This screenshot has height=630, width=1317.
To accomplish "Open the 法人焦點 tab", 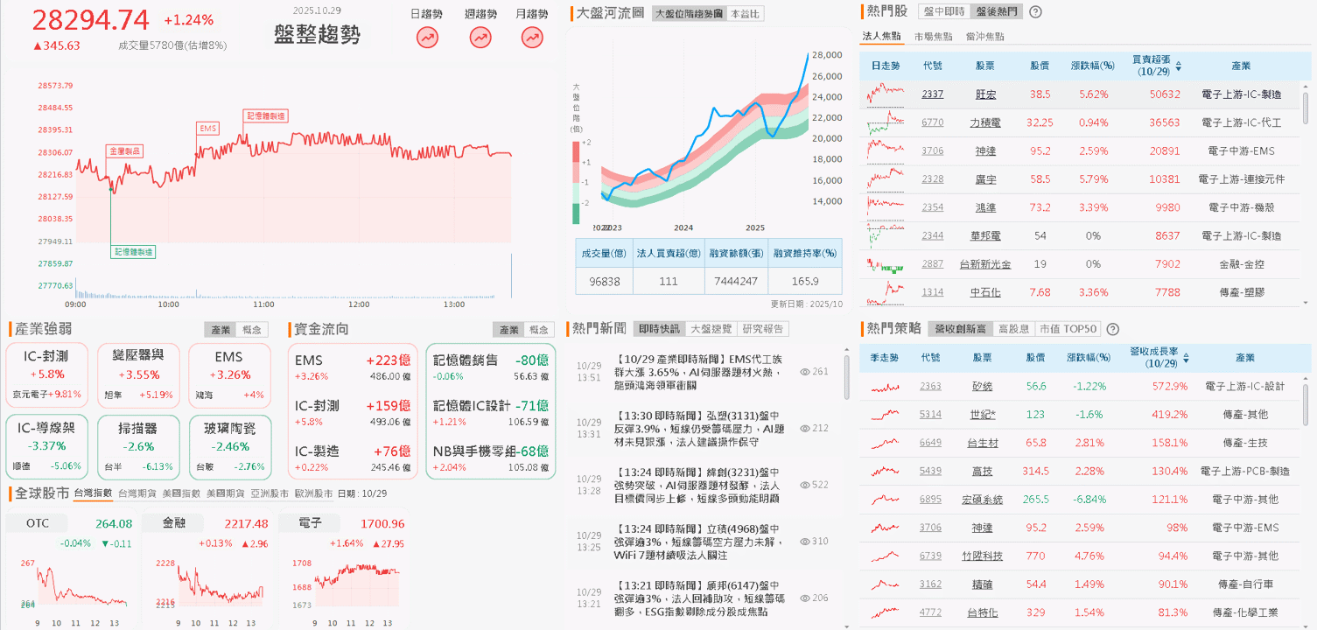I will 881,37.
